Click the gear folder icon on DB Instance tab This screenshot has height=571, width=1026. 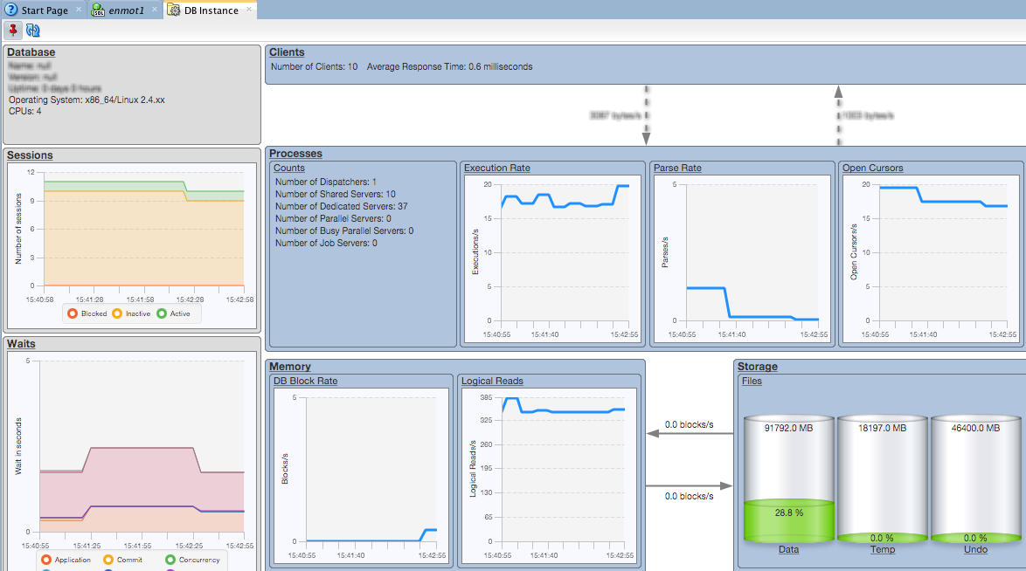pos(173,10)
